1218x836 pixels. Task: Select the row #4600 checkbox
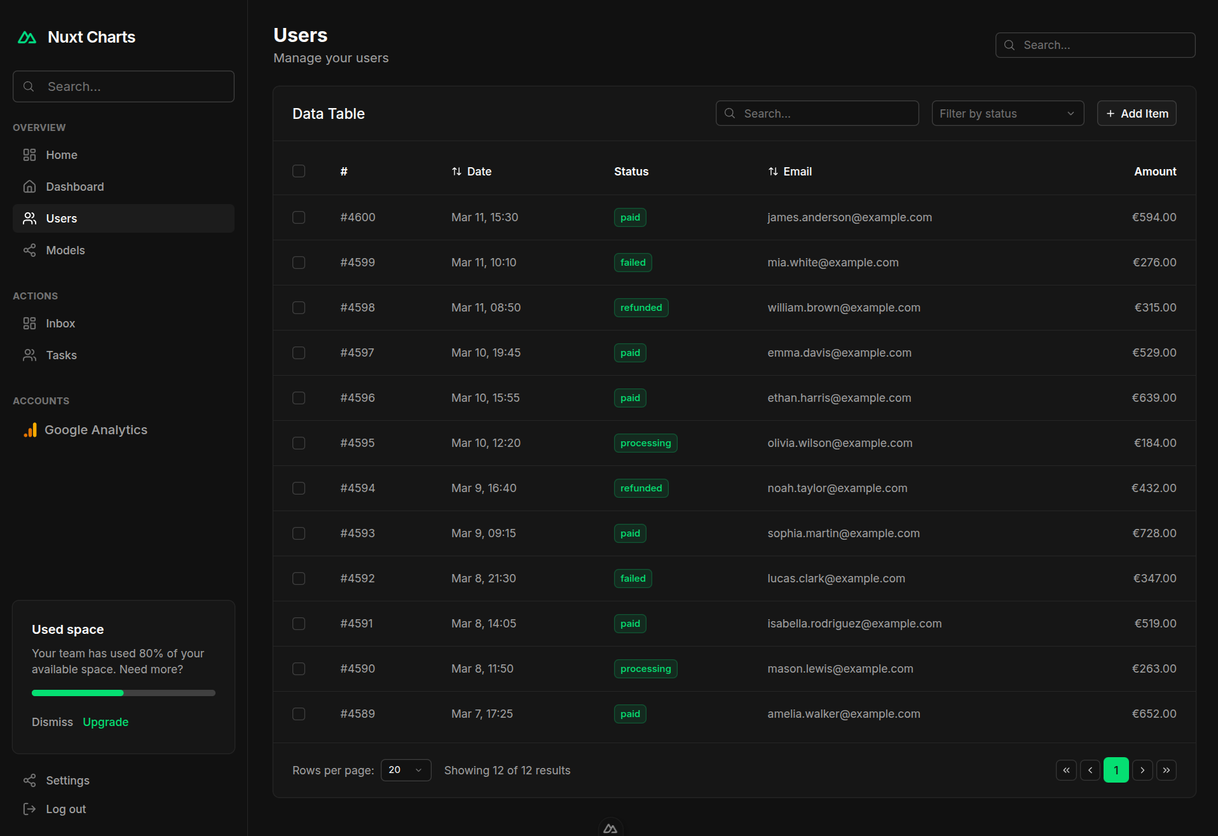299,217
